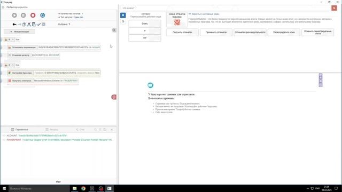Click the undo arrow icon under the blue square icon
Viewport: 342px width, 192px height.
point(123,21)
